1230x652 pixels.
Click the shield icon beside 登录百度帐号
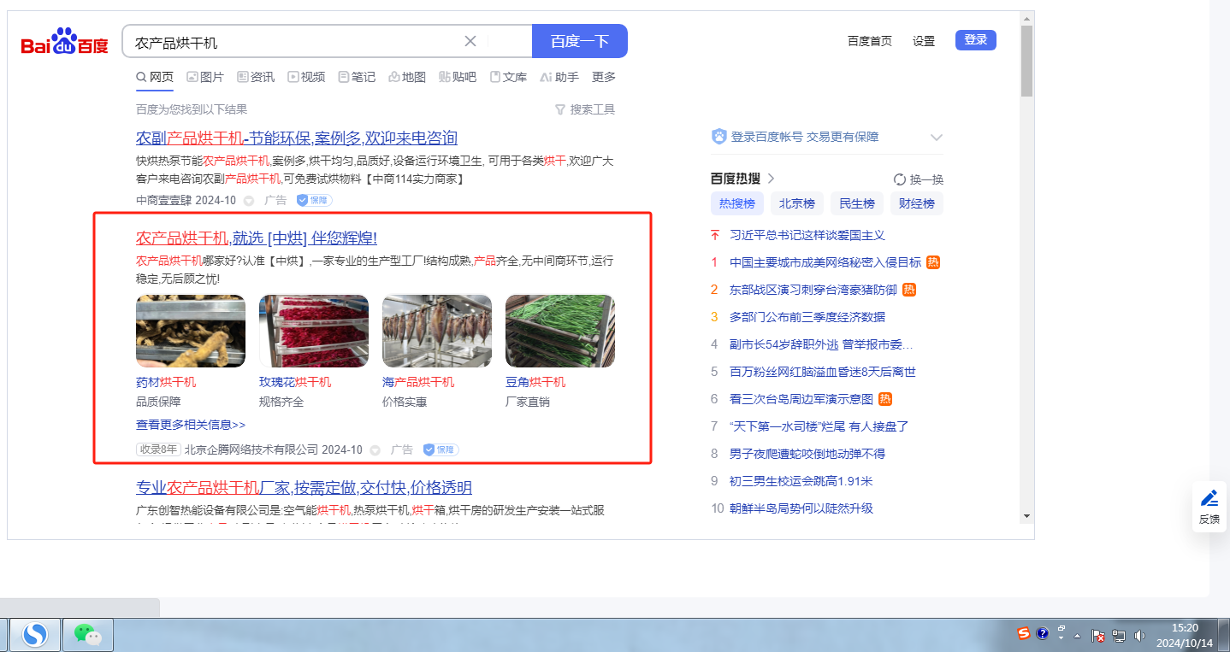tap(719, 137)
